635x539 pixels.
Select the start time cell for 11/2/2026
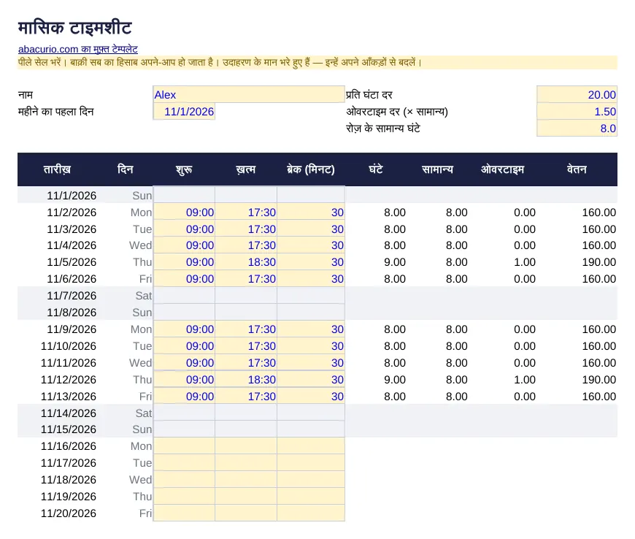click(184, 212)
